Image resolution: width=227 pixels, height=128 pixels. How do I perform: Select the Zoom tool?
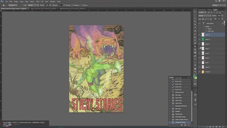(195, 71)
